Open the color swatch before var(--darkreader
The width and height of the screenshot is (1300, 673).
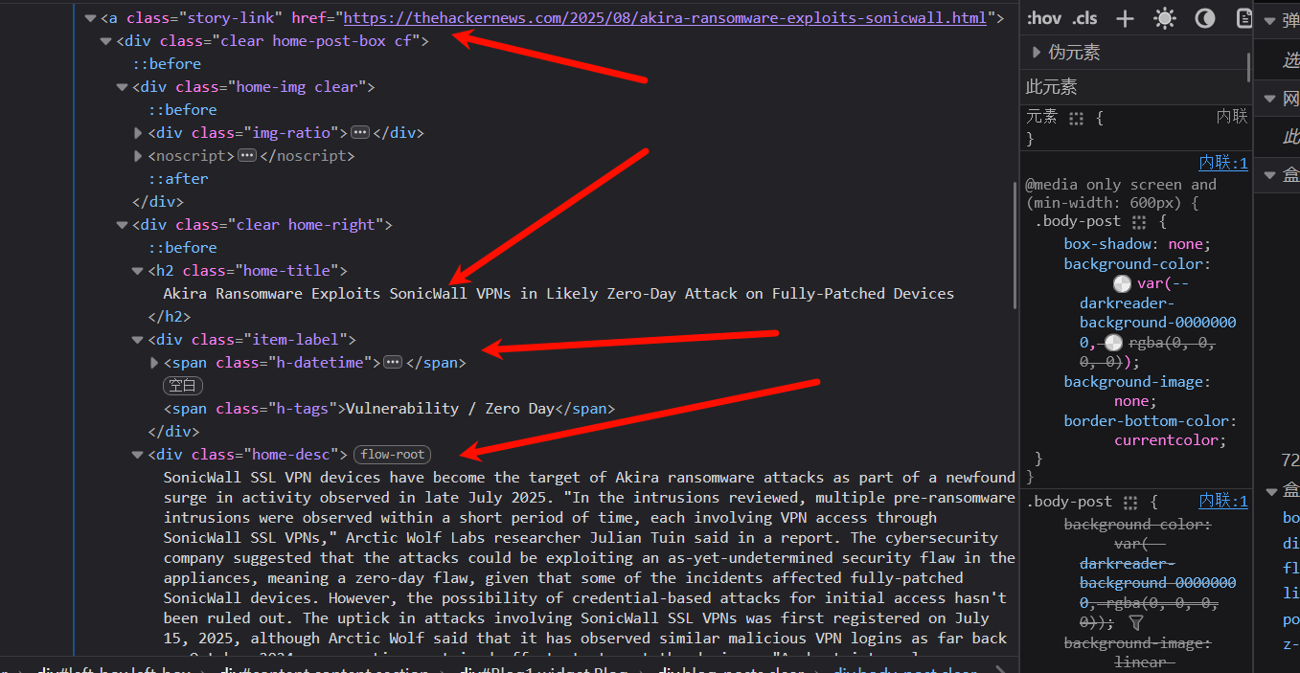[x=1123, y=283]
